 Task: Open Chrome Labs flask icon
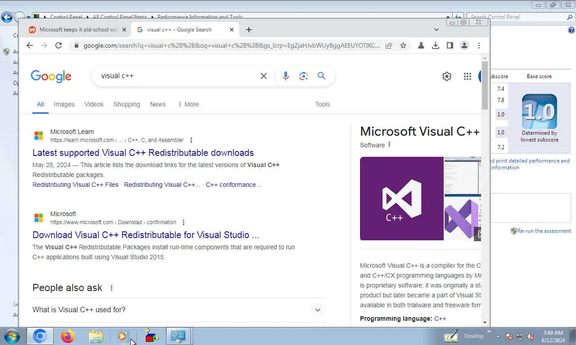(x=421, y=45)
